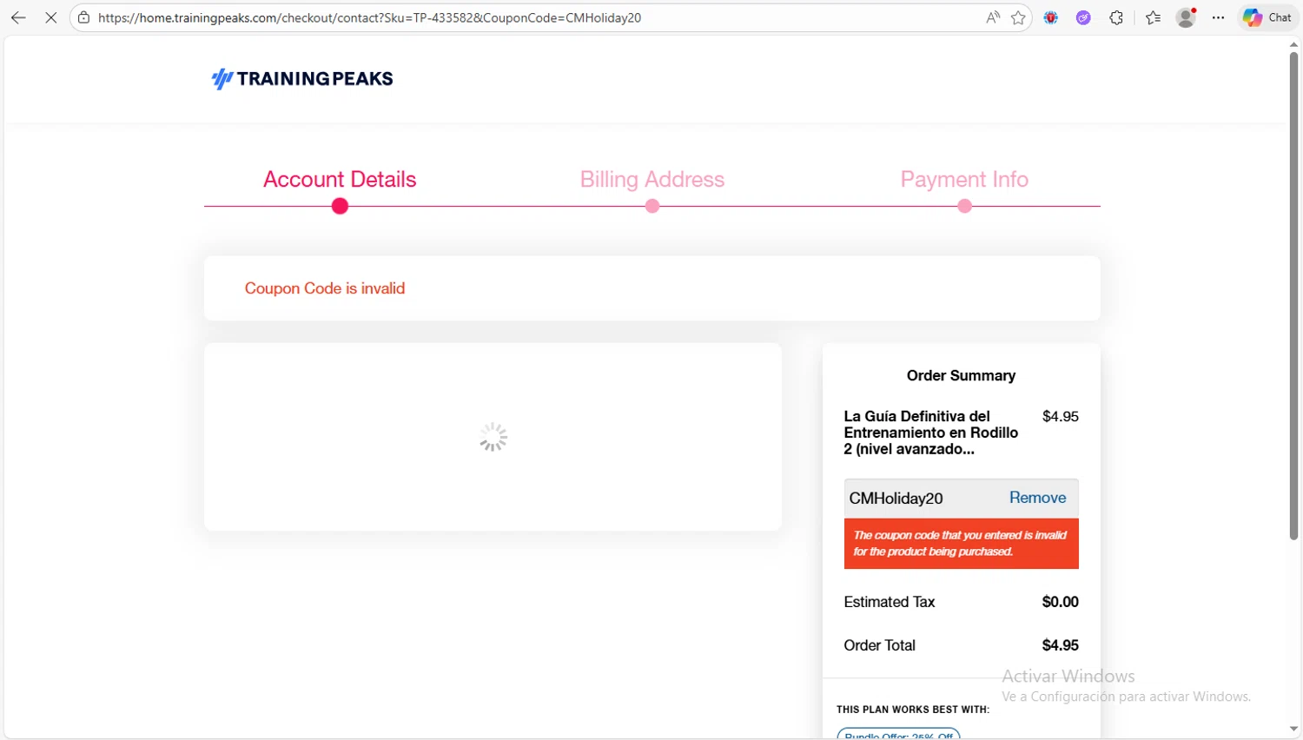
Task: Open the red shield extension icon
Action: (x=1051, y=17)
